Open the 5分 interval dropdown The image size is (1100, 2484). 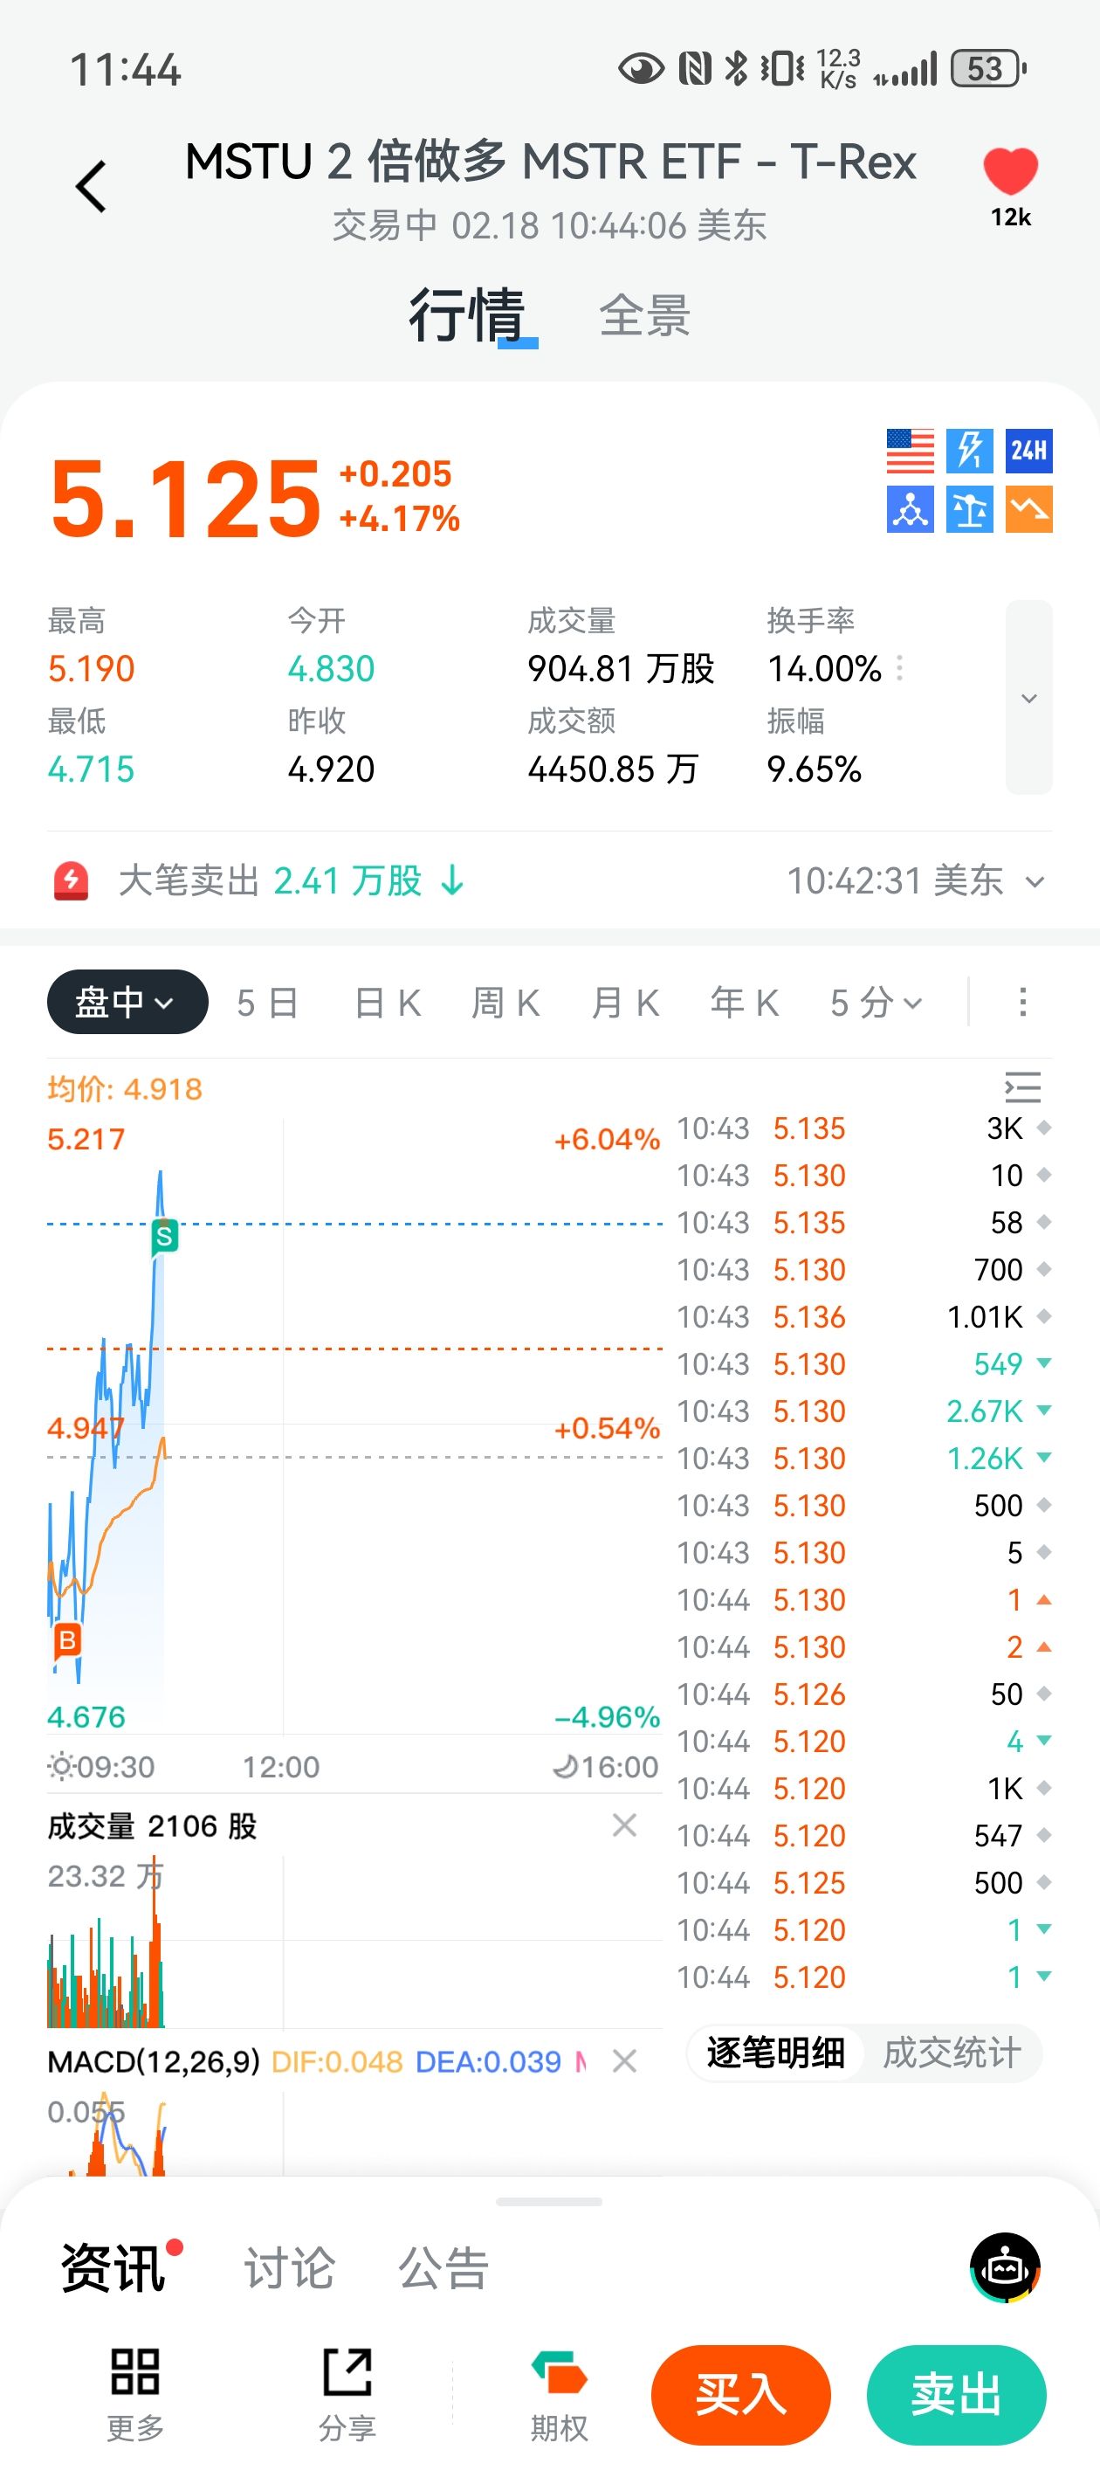click(x=876, y=1003)
